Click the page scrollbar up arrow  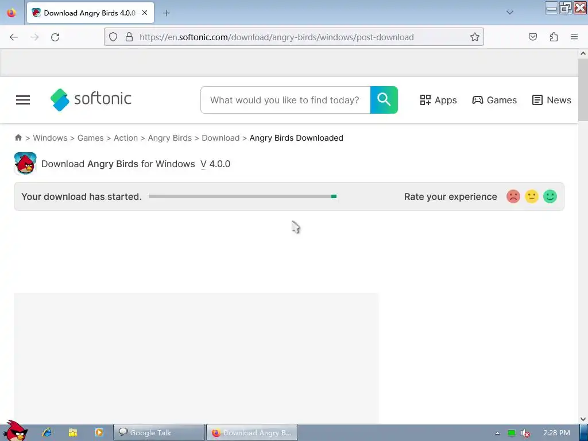tap(583, 53)
